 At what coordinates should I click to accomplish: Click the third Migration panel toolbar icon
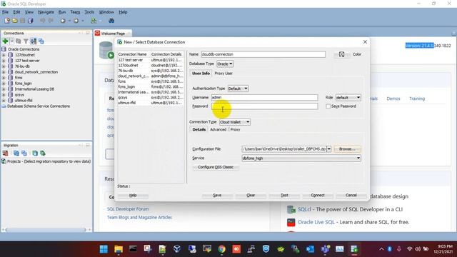click(24, 153)
